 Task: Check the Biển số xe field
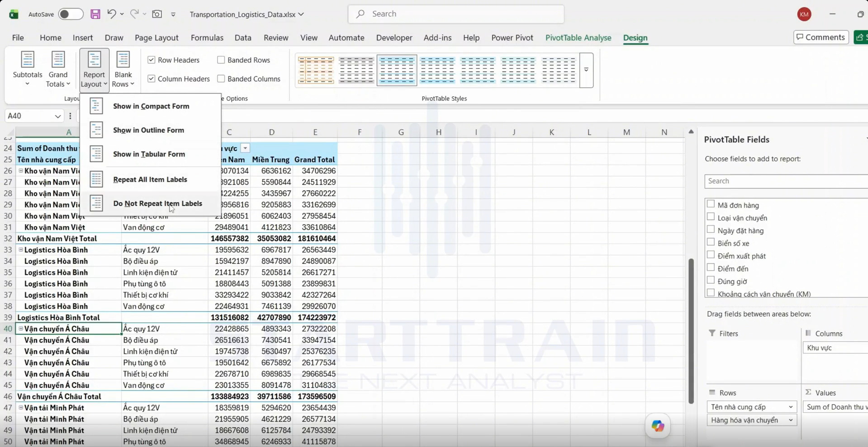coord(711,242)
